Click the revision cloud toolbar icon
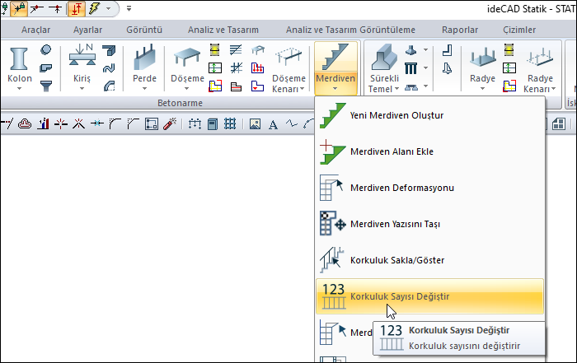 pos(25,123)
